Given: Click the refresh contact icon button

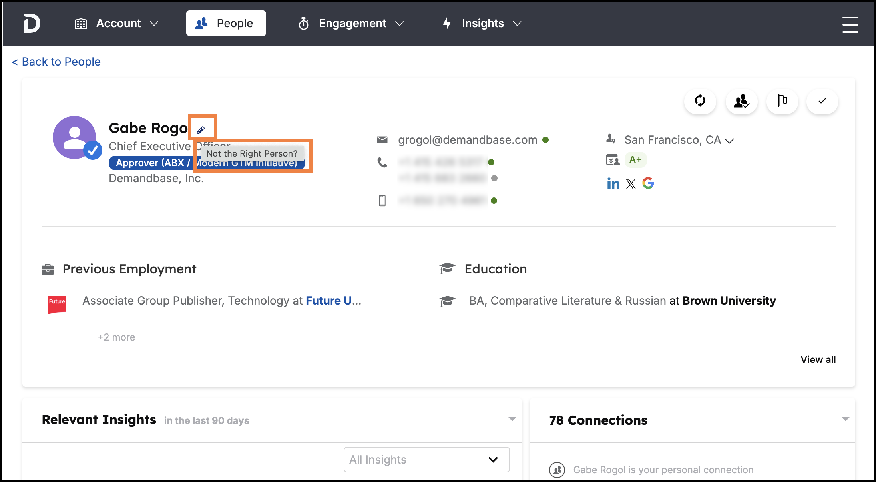Looking at the screenshot, I should pos(700,101).
